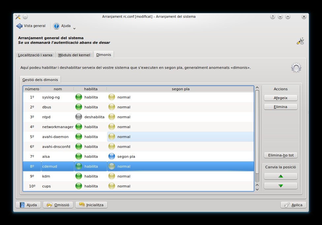
Task: Click the blue segon pla indicator for alsa
Action: pyautogui.click(x=112, y=156)
